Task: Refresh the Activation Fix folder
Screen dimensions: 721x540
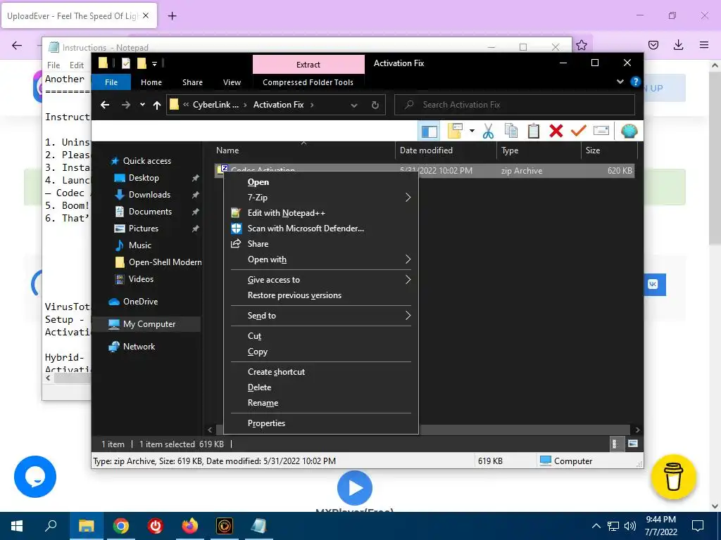Action: (375, 105)
